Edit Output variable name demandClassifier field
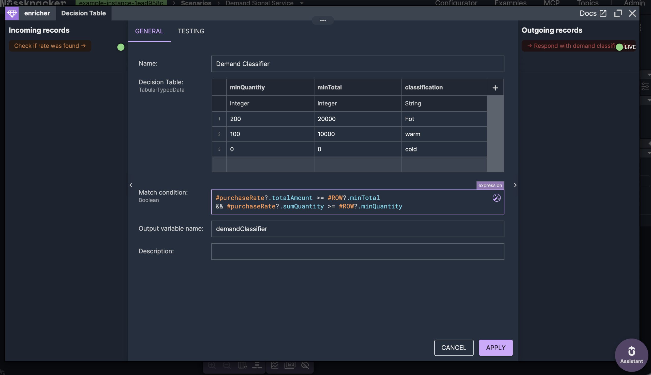Image resolution: width=651 pixels, height=375 pixels. click(x=358, y=229)
